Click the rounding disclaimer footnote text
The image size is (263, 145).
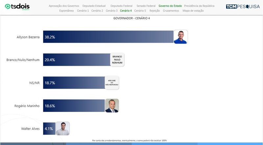click(x=130, y=140)
